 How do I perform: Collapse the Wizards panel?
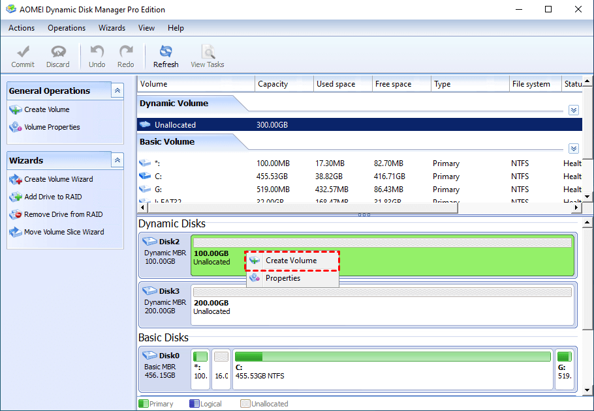pos(117,160)
